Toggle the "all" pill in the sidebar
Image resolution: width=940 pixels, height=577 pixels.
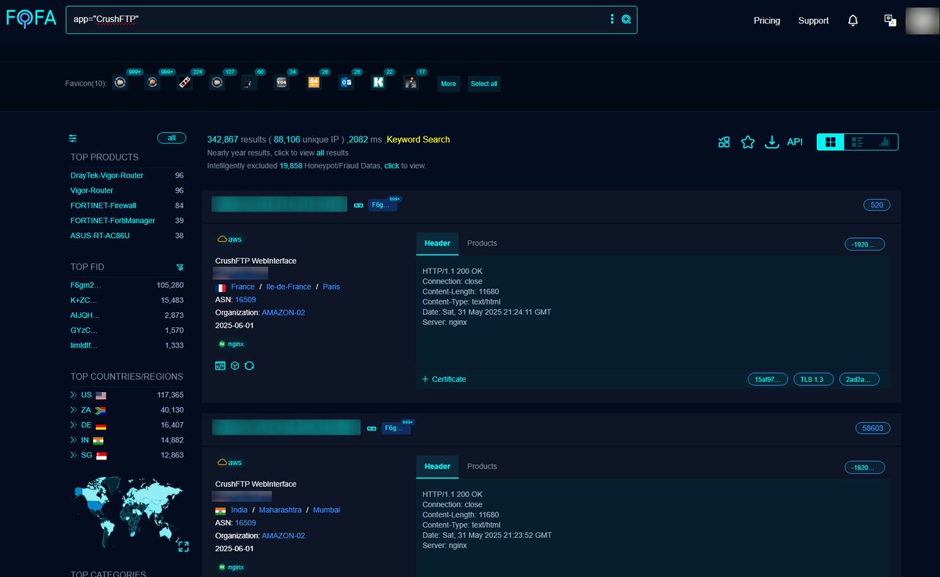click(x=172, y=138)
